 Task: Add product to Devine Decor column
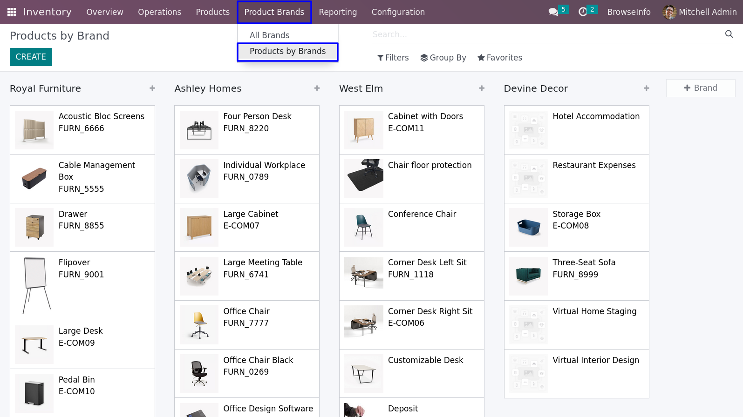pos(646,88)
